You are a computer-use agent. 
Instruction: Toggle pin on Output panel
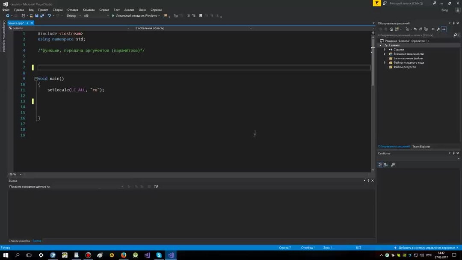[x=368, y=180]
